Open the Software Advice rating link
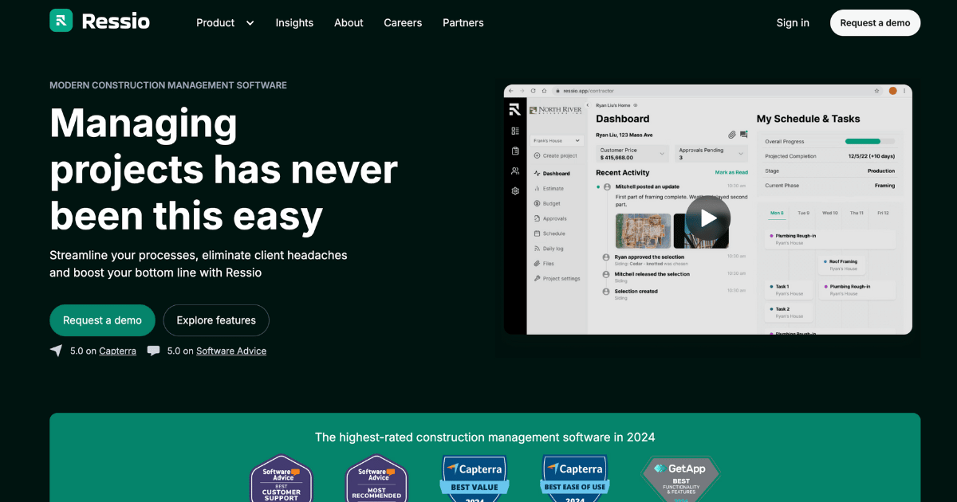Viewport: 957px width, 502px height. point(230,351)
